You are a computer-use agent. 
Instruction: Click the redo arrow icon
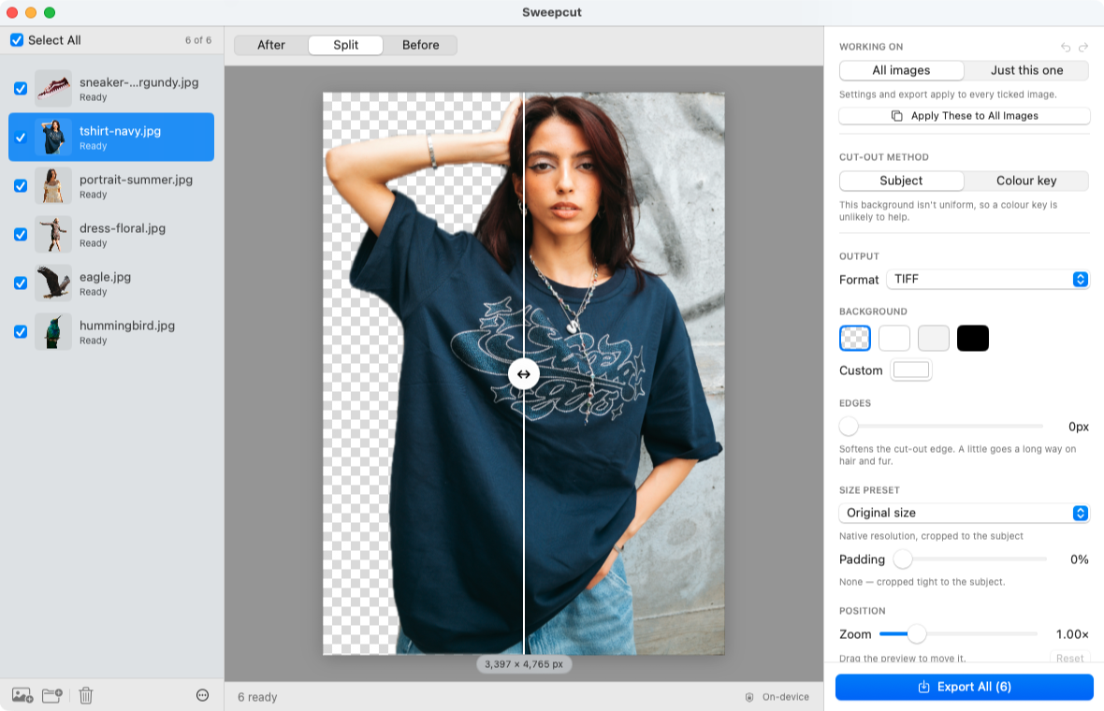(1082, 47)
